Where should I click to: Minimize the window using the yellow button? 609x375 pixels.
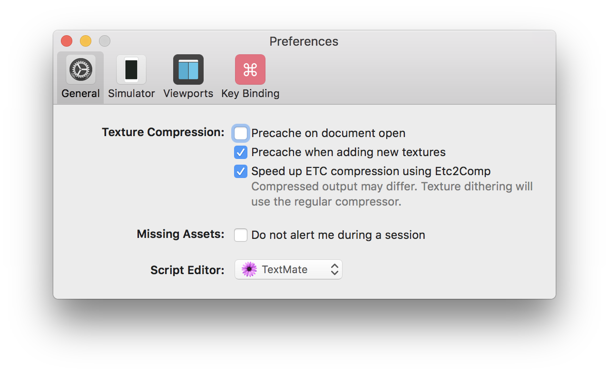[x=86, y=41]
